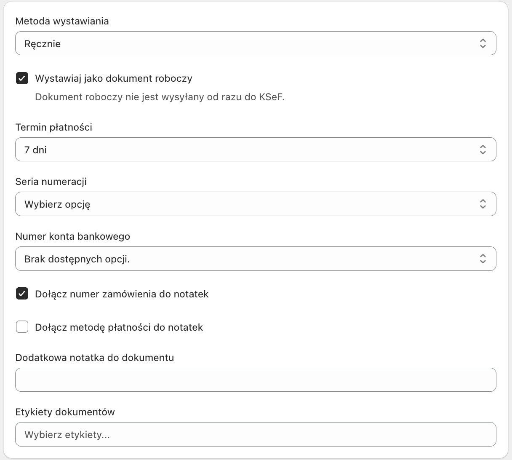Click the Dołącz numer zamówienia do notatek label
The width and height of the screenshot is (512, 460).
pyautogui.click(x=122, y=294)
